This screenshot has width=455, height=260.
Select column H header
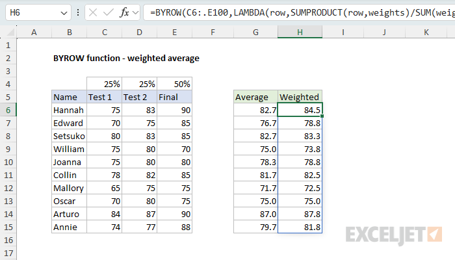pos(300,32)
